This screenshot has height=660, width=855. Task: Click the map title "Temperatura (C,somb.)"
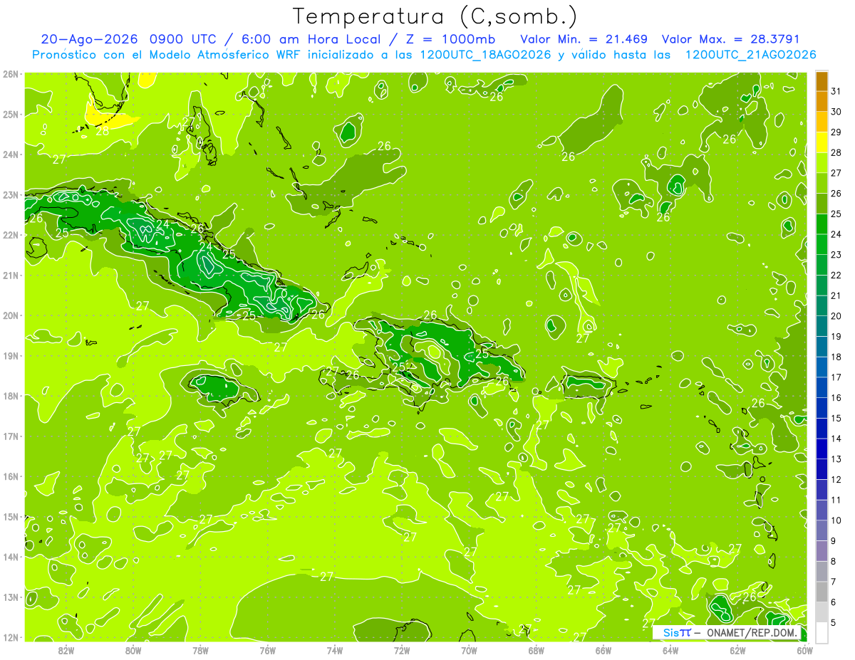(435, 16)
